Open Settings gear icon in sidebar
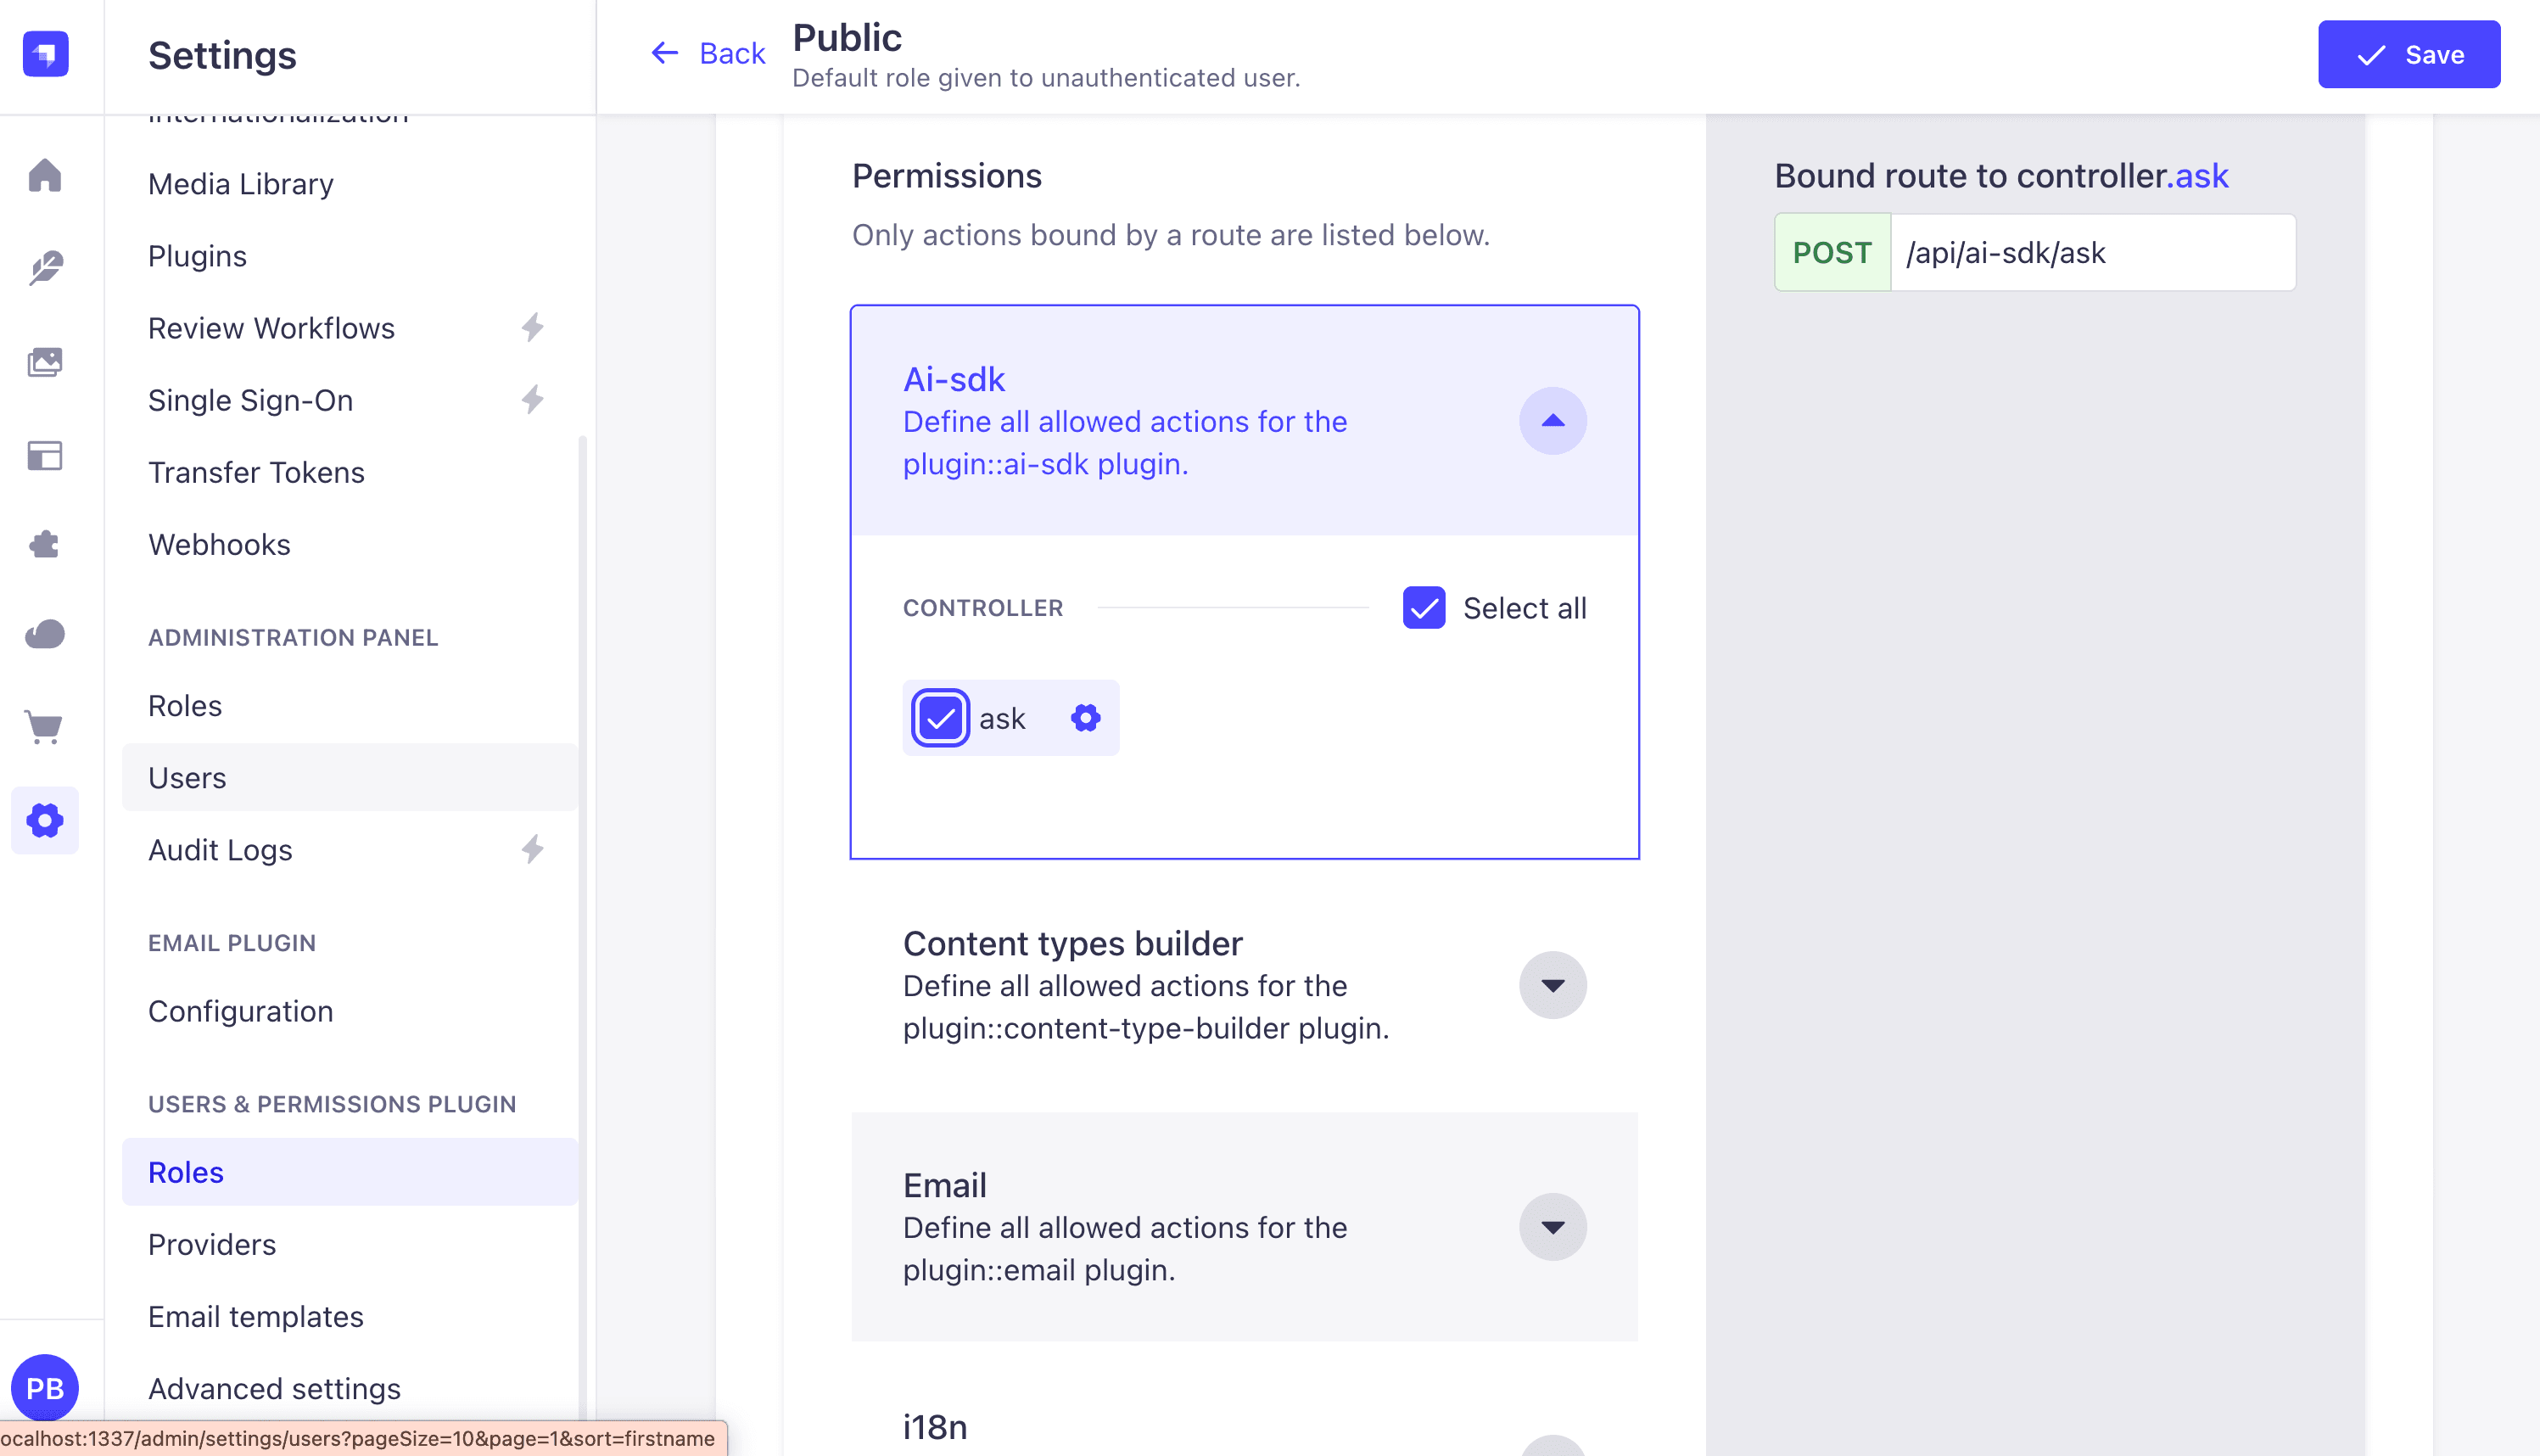Image resolution: width=2540 pixels, height=1456 pixels. click(x=45, y=821)
